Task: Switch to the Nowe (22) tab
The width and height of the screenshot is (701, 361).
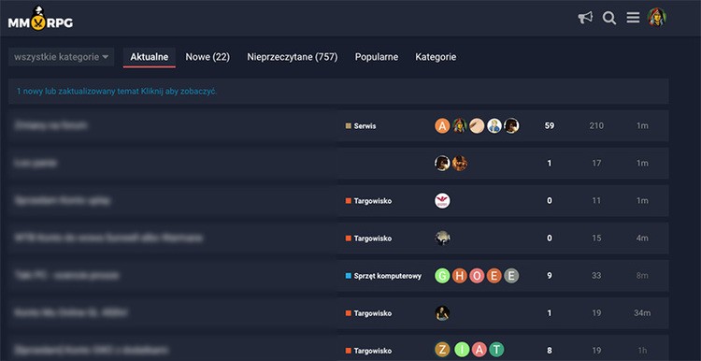Action: [x=207, y=57]
